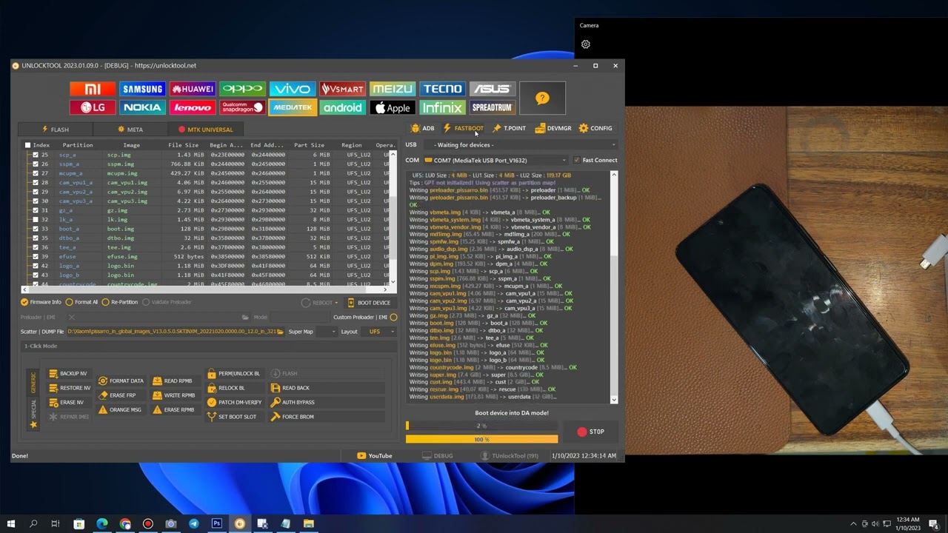
Task: Select the Vsmart brand tile
Action: 342,89
